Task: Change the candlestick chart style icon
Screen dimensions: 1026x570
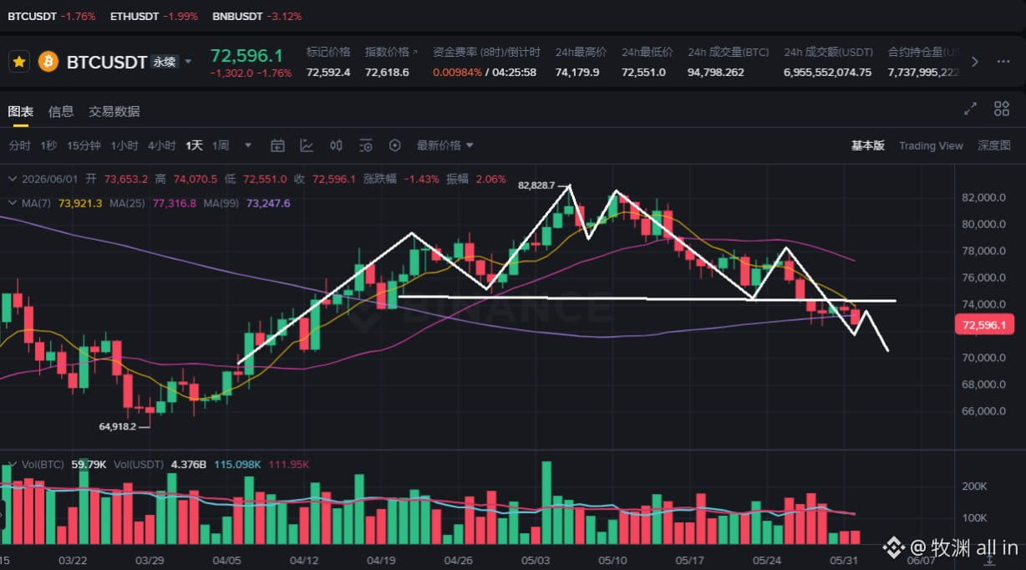Action: pos(336,145)
